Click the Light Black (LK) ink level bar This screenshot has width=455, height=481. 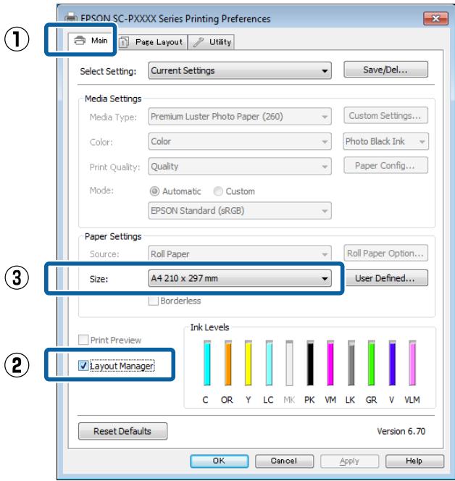[x=351, y=363]
